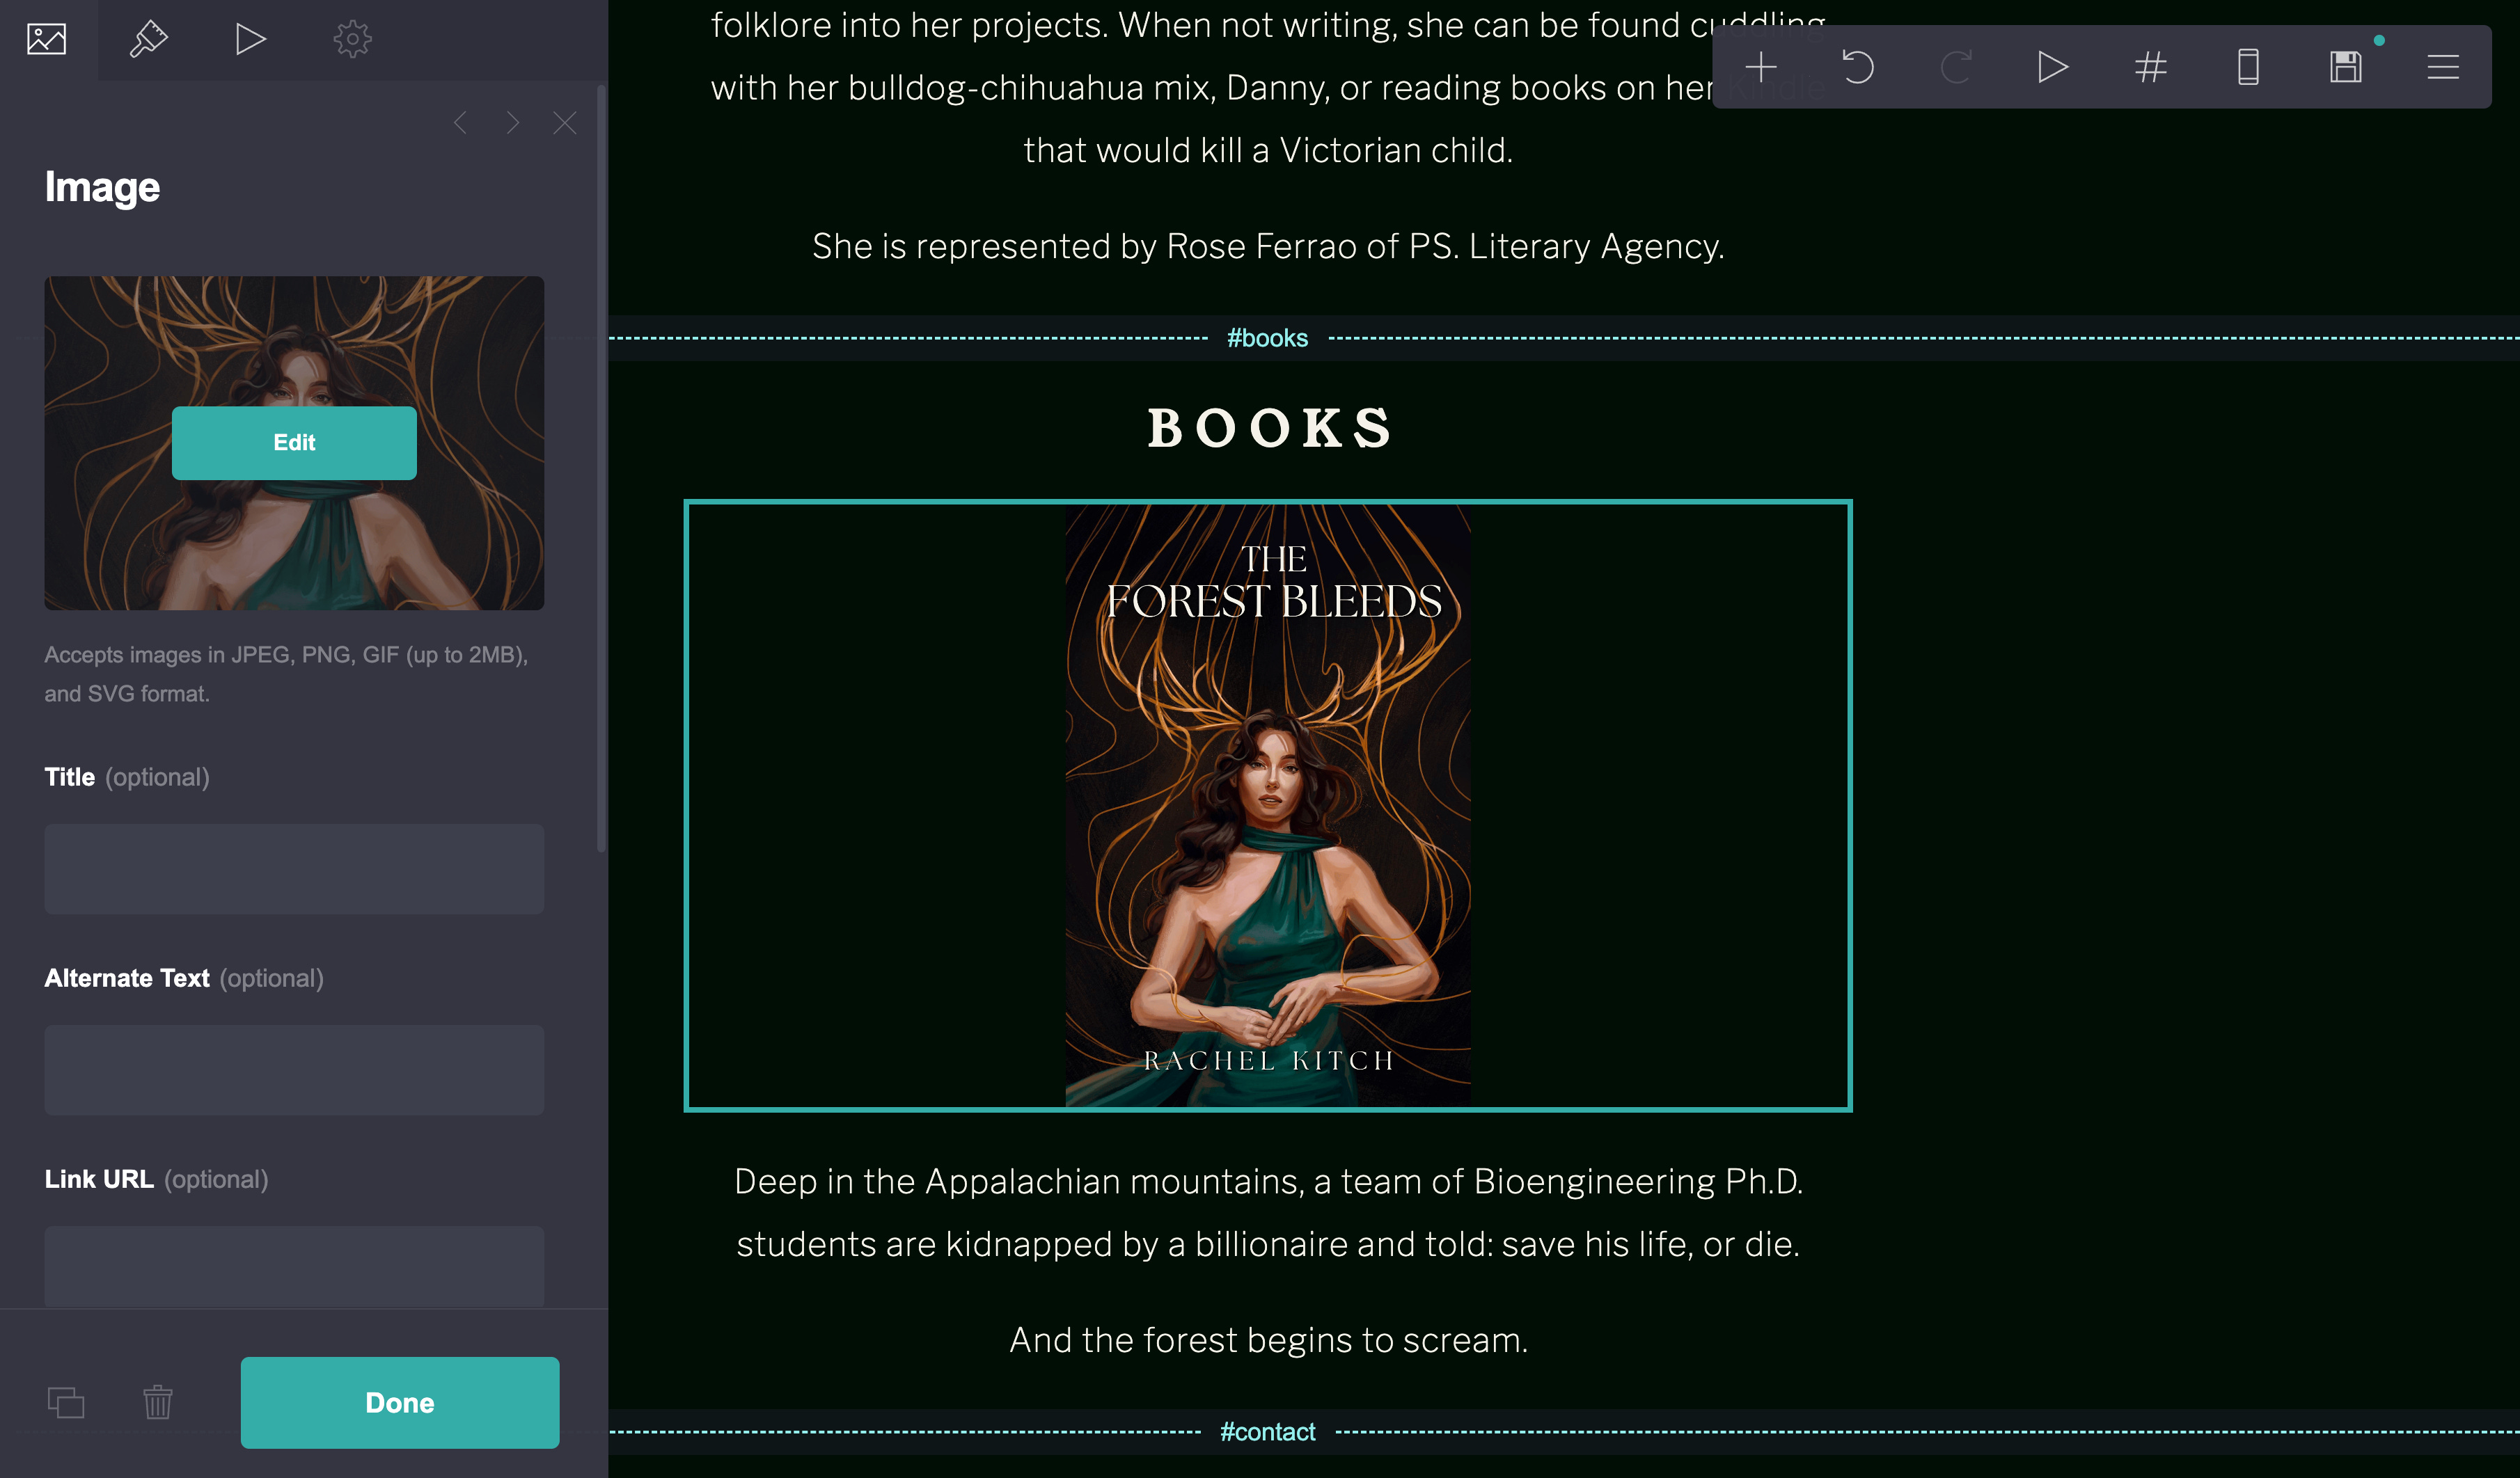Select the #books section marker
The height and width of the screenshot is (1478, 2520).
tap(1267, 339)
